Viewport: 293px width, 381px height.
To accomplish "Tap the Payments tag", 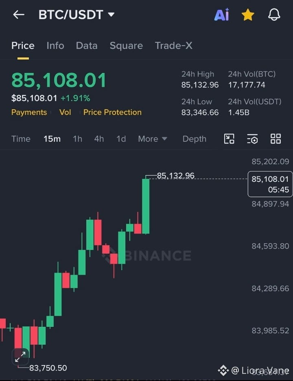I will click(x=29, y=112).
